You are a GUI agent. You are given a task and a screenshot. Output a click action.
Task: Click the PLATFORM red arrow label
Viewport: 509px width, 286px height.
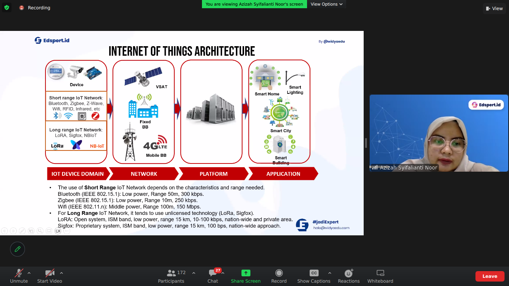214,174
